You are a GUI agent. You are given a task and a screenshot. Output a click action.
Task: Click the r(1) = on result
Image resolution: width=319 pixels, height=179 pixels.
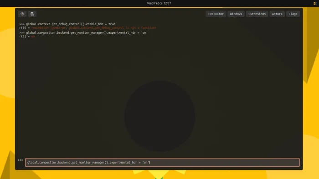tap(27, 37)
